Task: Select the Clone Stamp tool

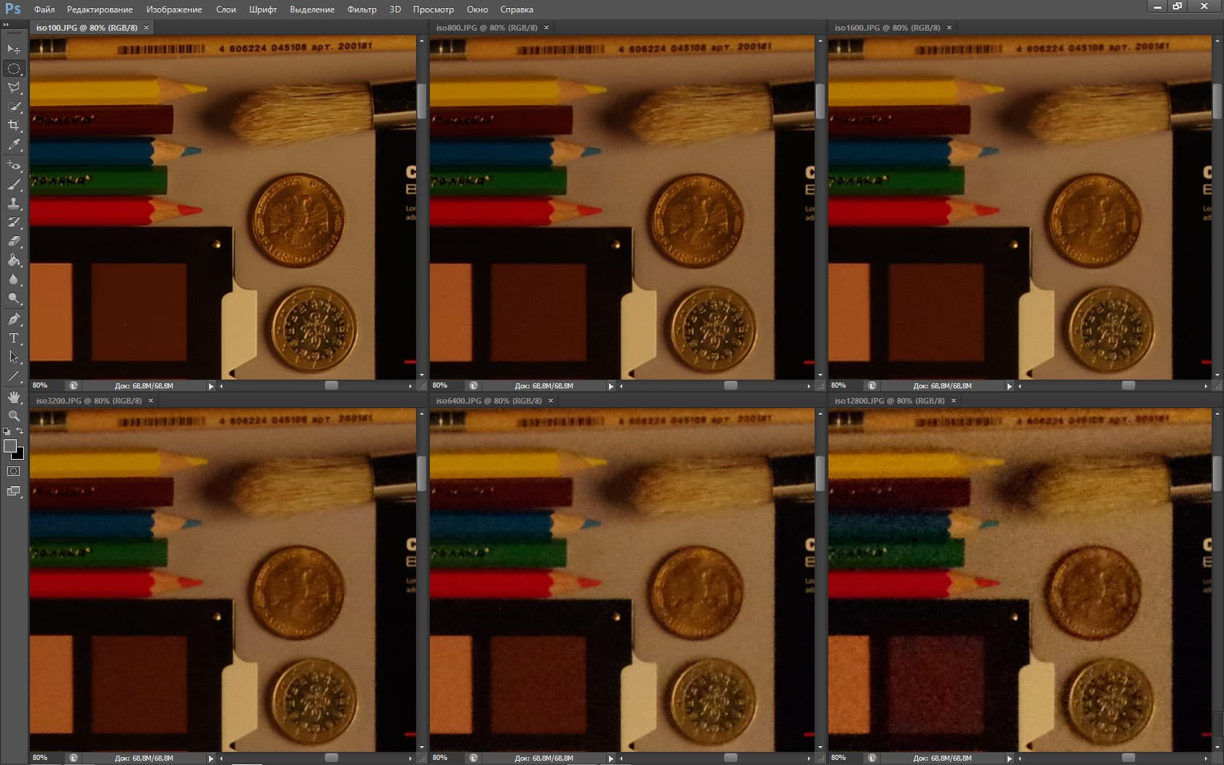Action: click(14, 203)
